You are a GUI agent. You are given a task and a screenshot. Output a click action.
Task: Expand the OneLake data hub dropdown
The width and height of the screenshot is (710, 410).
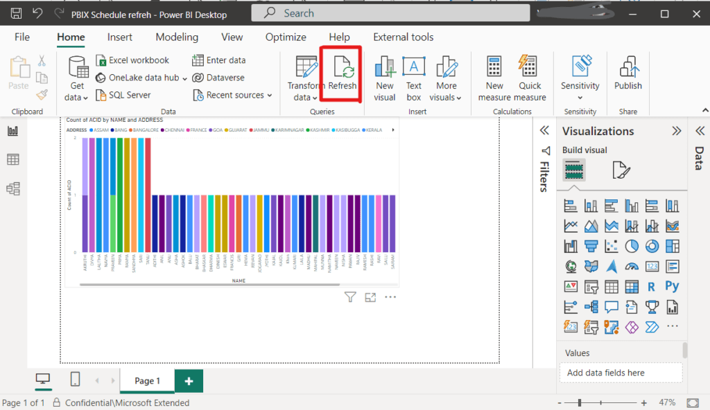pos(184,78)
